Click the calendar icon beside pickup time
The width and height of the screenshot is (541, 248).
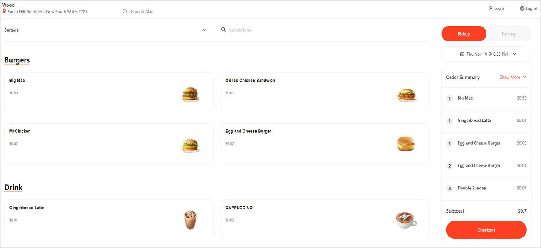(462, 54)
